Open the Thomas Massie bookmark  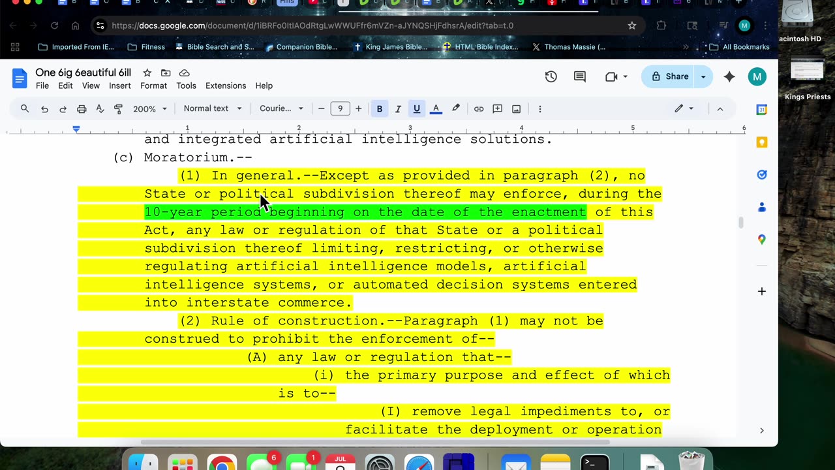[568, 47]
